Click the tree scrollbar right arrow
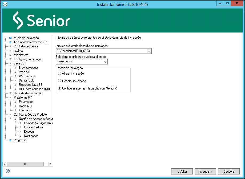245x179 pixels. click(x=51, y=164)
